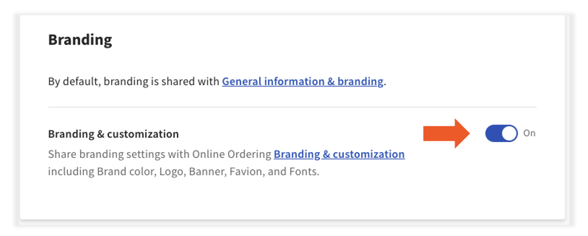Click the horizontal divider line below the intro
The width and height of the screenshot is (588, 236).
[x=292, y=107]
